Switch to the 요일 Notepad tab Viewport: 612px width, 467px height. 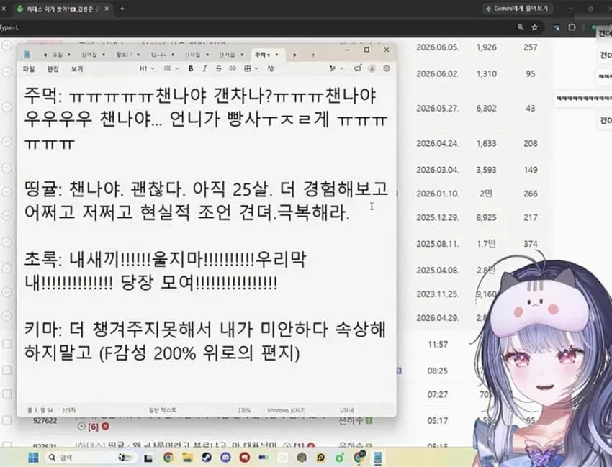click(57, 55)
